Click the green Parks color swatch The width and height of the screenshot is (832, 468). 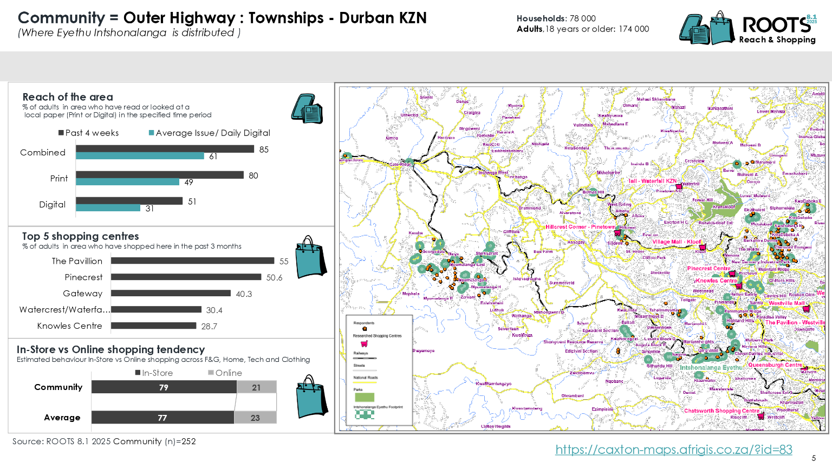coord(364,397)
